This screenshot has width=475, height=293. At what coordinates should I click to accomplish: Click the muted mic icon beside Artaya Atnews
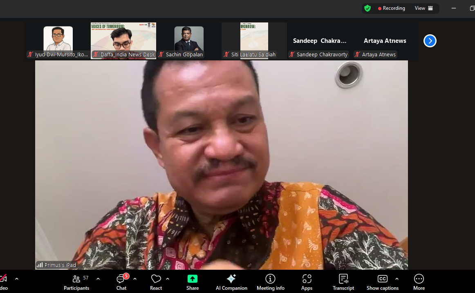(x=357, y=54)
